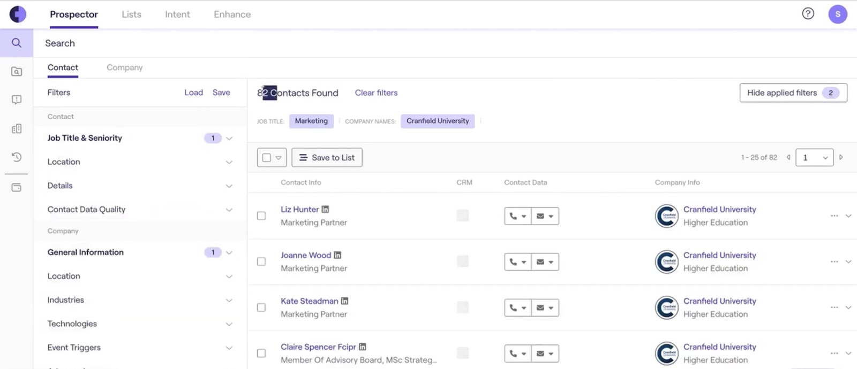Open the search magnifier sidebar icon
The width and height of the screenshot is (857, 369).
point(17,43)
